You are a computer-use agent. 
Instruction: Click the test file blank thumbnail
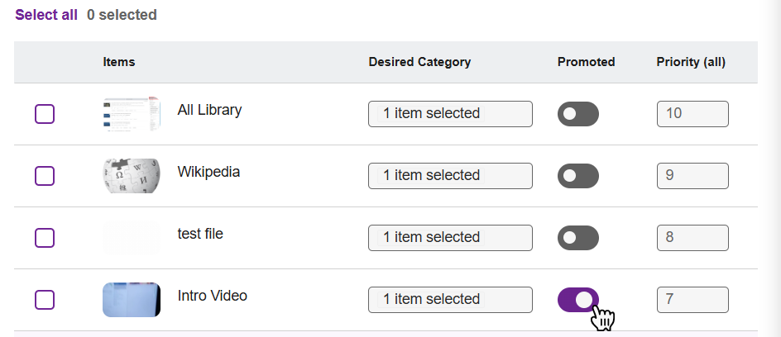(131, 237)
